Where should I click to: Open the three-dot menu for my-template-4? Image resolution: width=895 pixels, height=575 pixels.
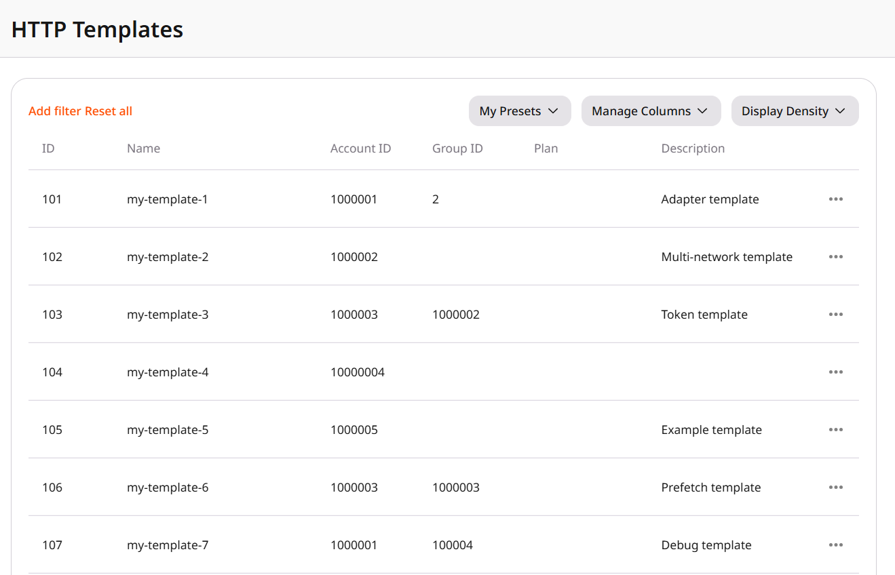click(x=836, y=372)
